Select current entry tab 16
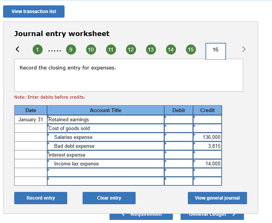This screenshot has width=272, height=223. click(x=216, y=51)
